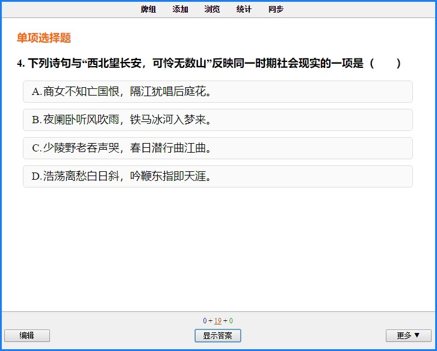
Task: Expand the 更多 more dropdown
Action: [x=409, y=335]
